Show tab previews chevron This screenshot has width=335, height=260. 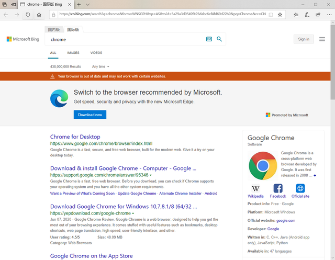coord(87,4)
